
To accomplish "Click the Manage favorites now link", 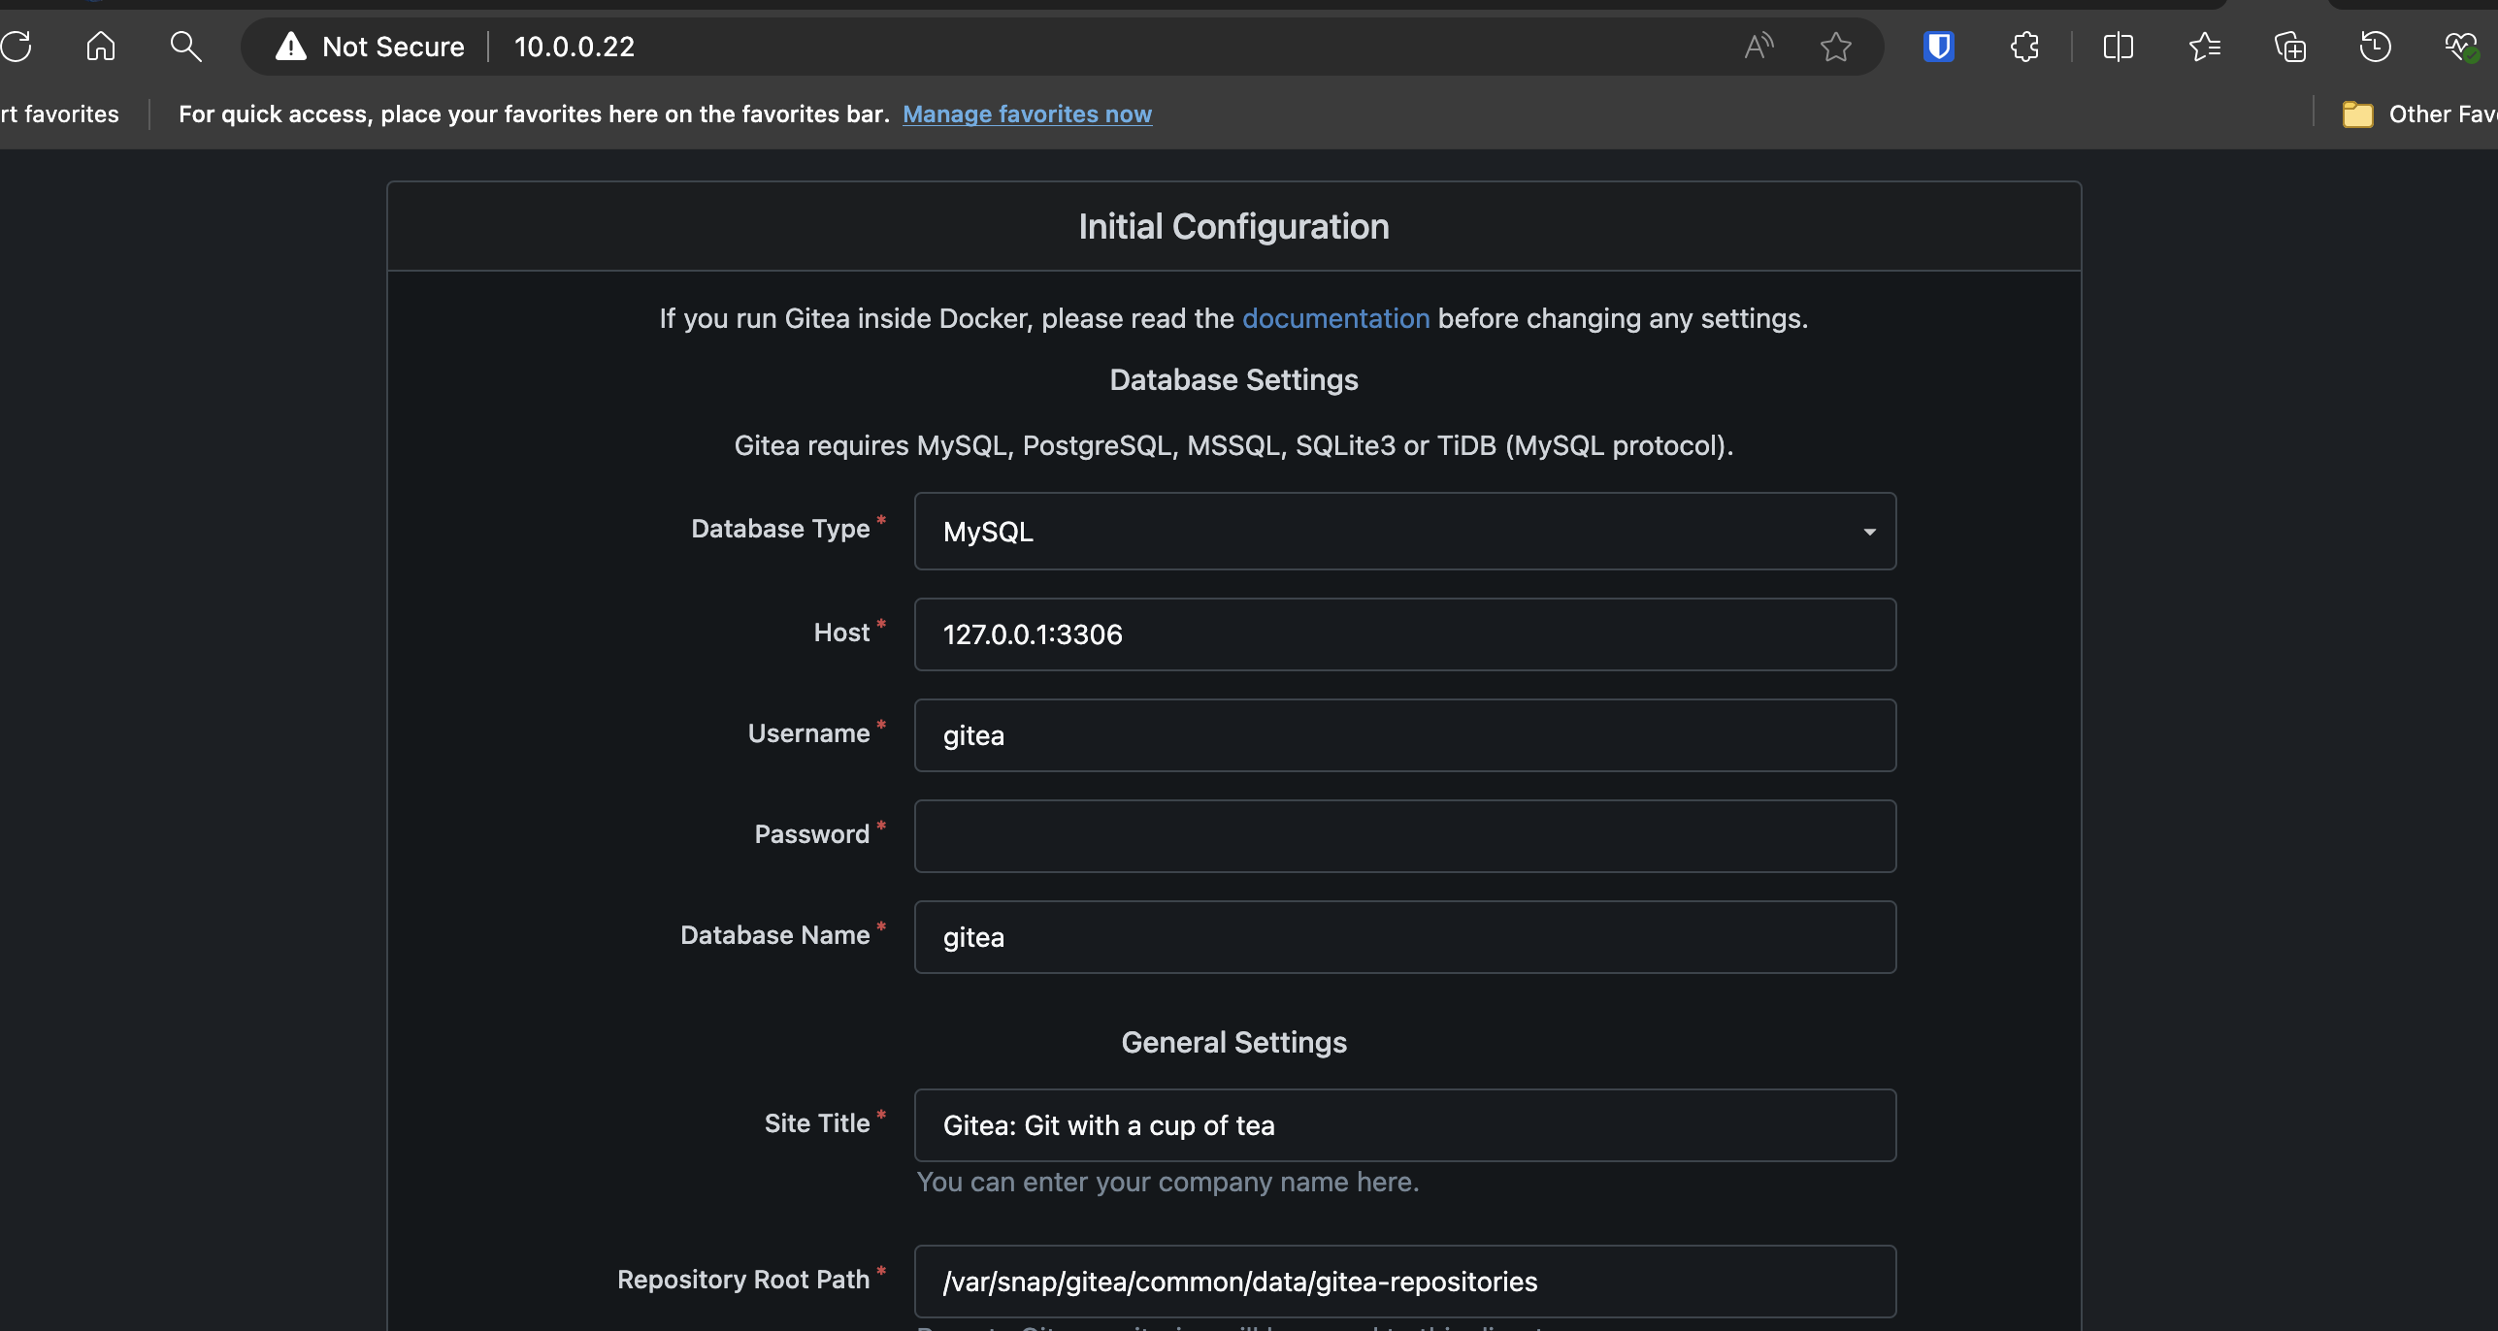I will (x=1027, y=114).
